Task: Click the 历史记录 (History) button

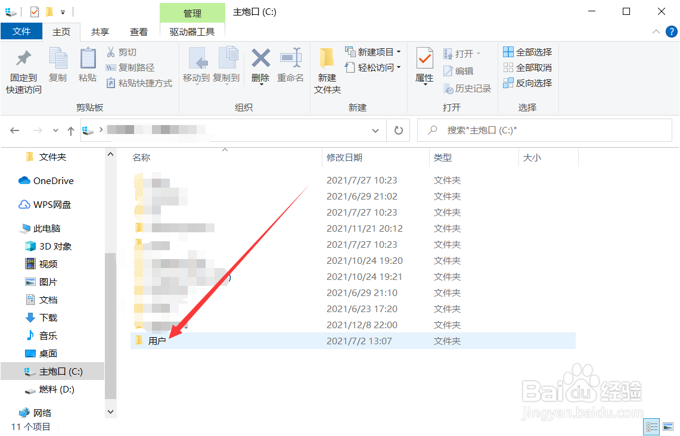Action: pyautogui.click(x=467, y=88)
